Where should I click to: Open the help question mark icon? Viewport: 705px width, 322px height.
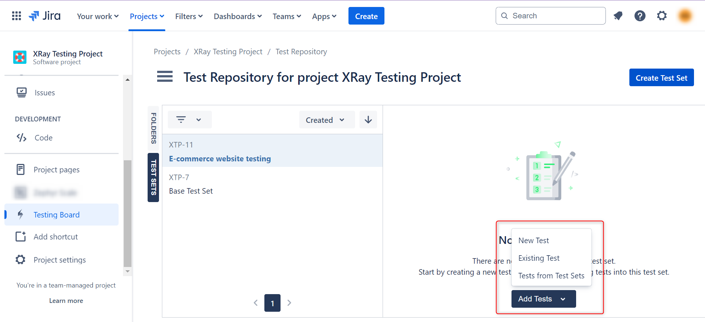point(640,16)
